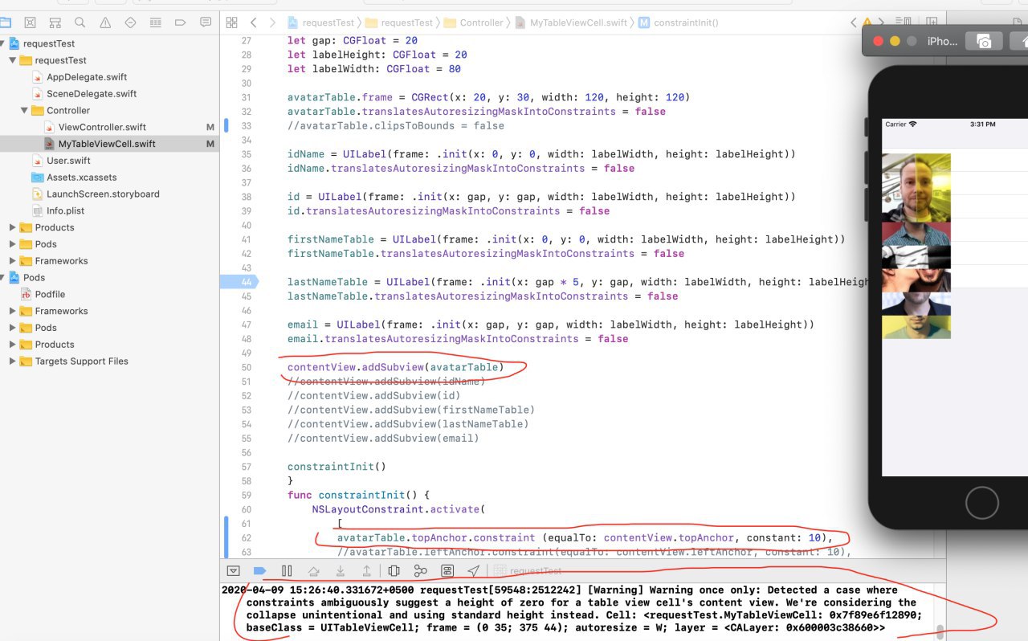
Task: Step into in the debugger
Action: coord(341,570)
